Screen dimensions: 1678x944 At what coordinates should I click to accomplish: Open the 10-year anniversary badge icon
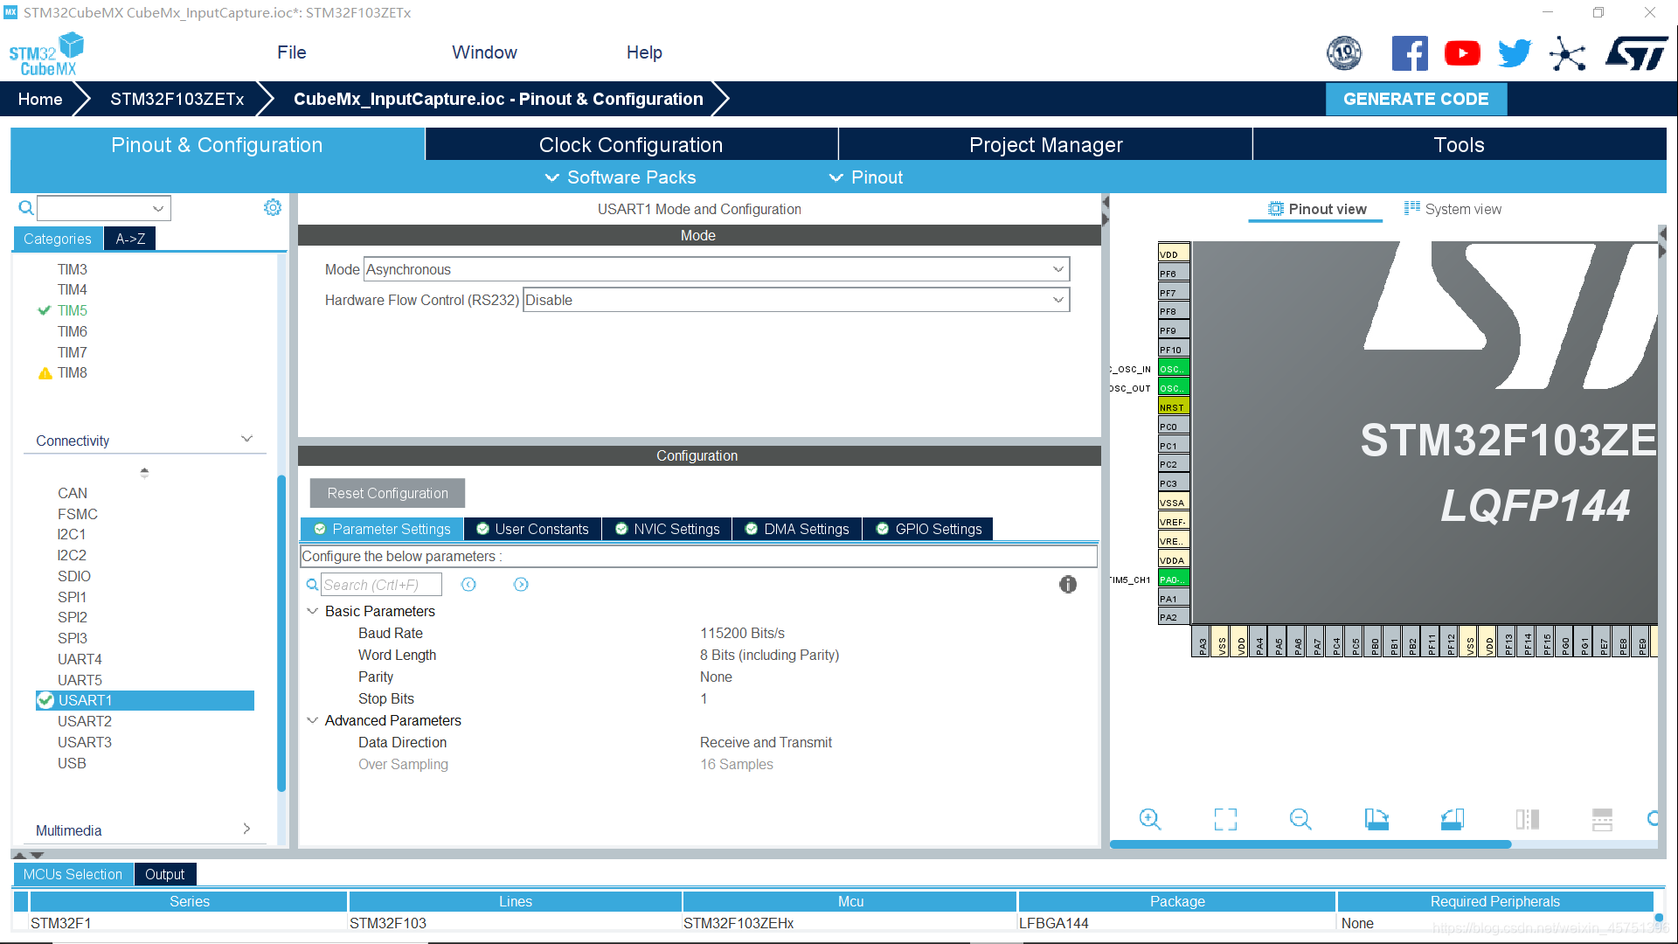coord(1344,53)
